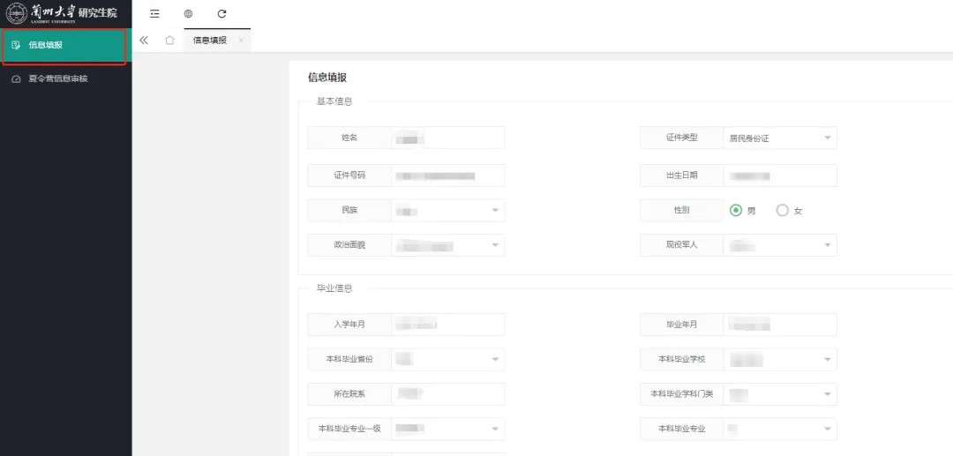Click the globe language icon
The height and width of the screenshot is (456, 953).
[x=188, y=13]
